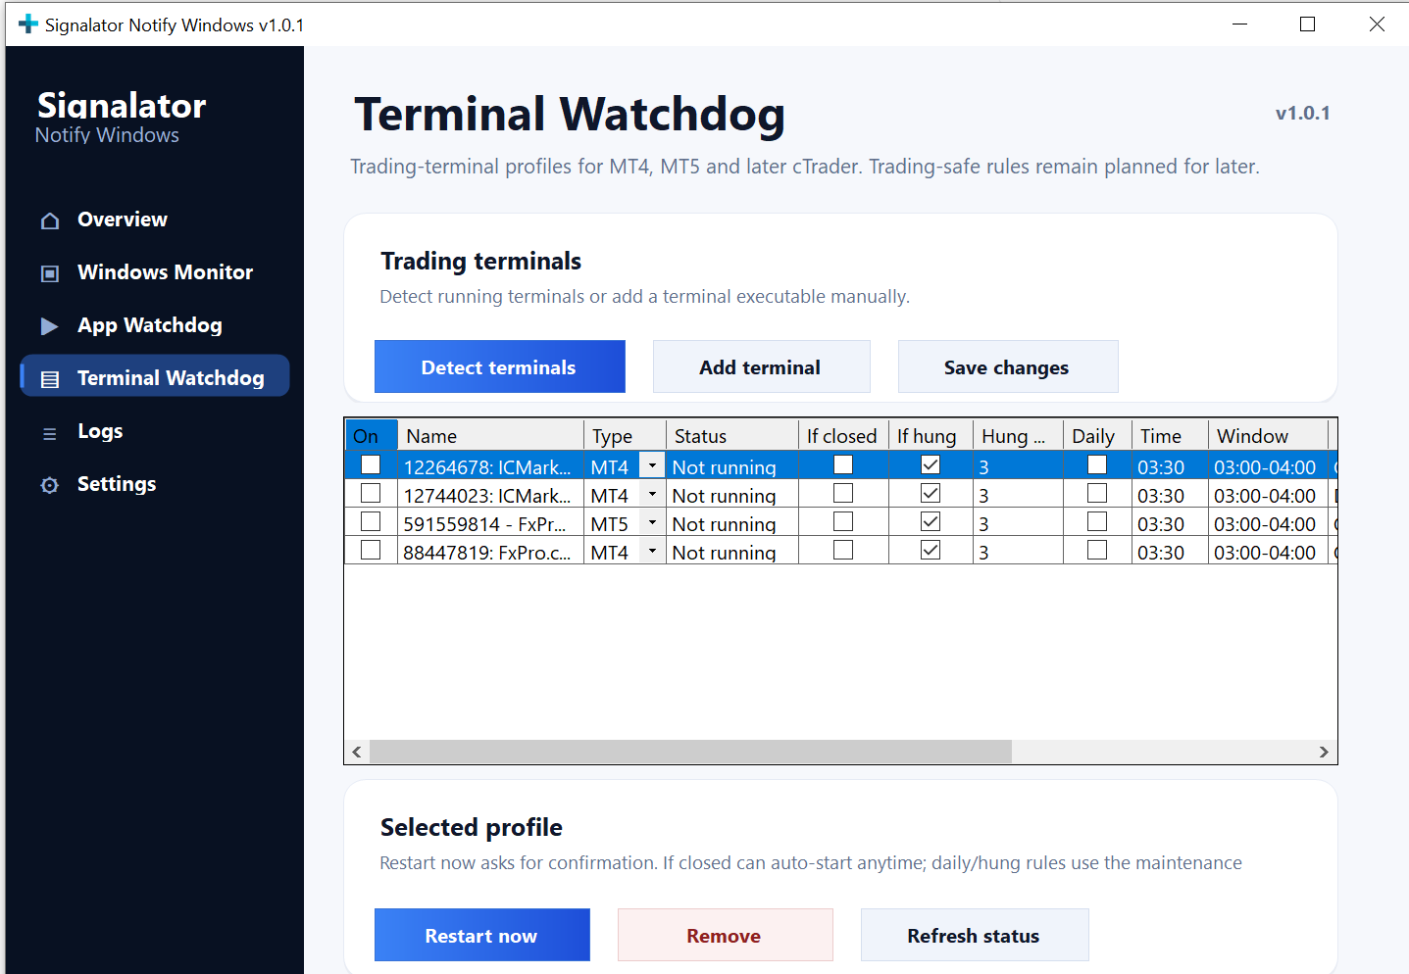Uncheck If hung for 88447819 row
The width and height of the screenshot is (1409, 974).
click(931, 550)
